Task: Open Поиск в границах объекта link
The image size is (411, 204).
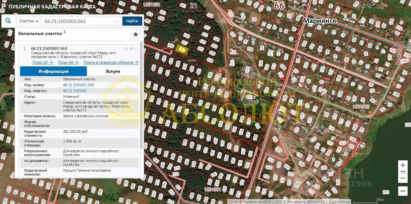Action: pyautogui.click(x=111, y=62)
